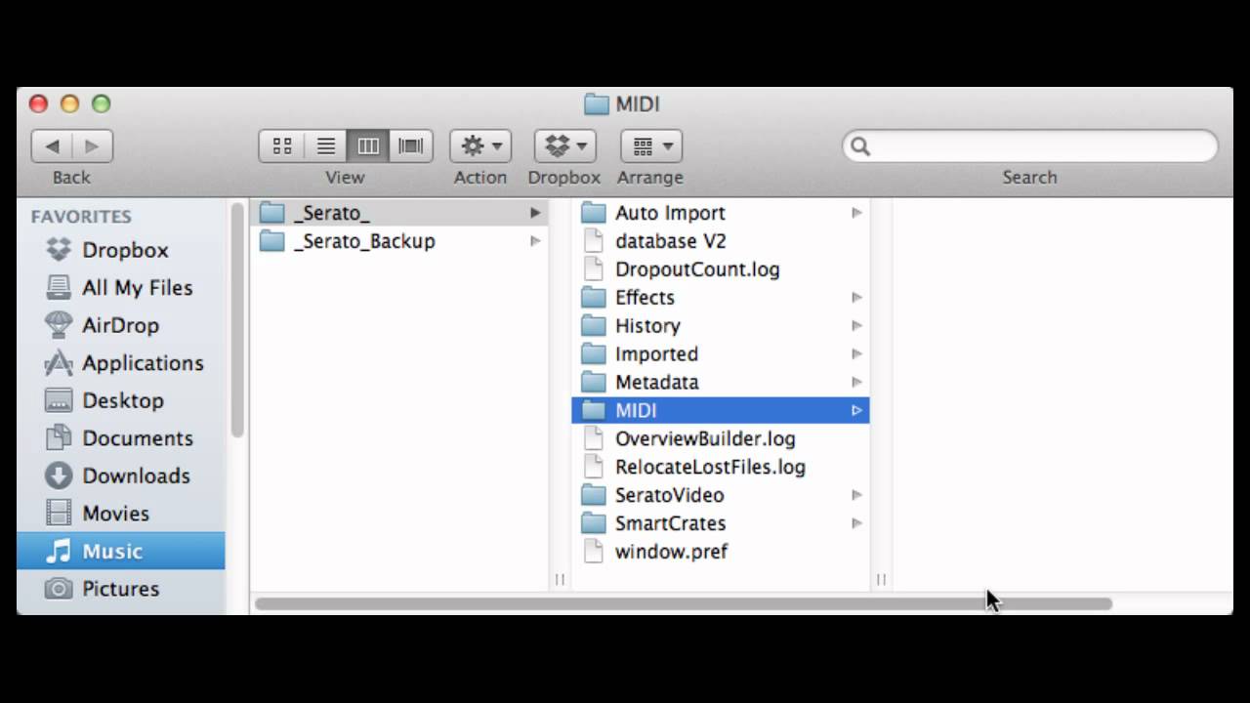Click the first column resize handle
This screenshot has width=1250, height=703.
(x=560, y=579)
